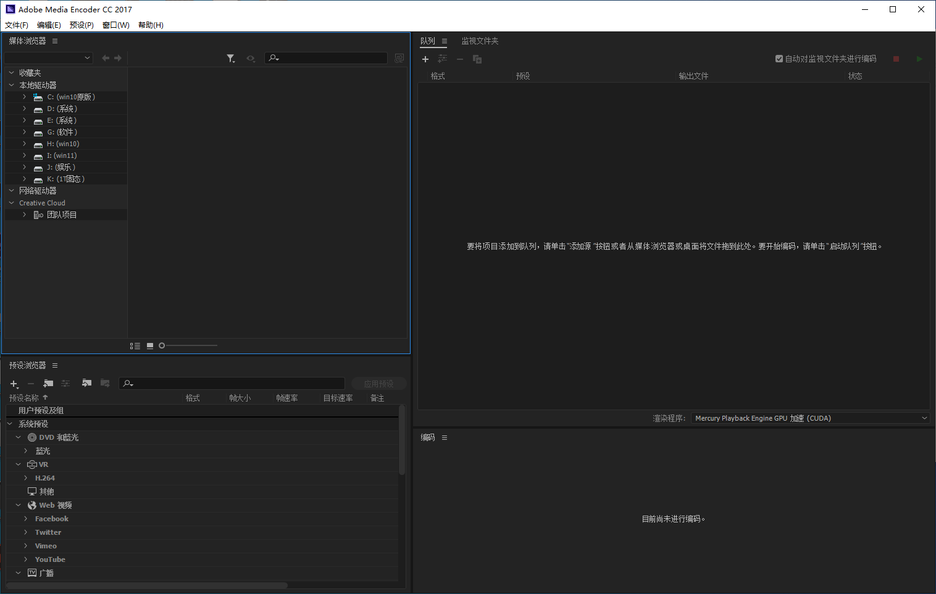Switch to the 监视文件夹 tab

[480, 41]
